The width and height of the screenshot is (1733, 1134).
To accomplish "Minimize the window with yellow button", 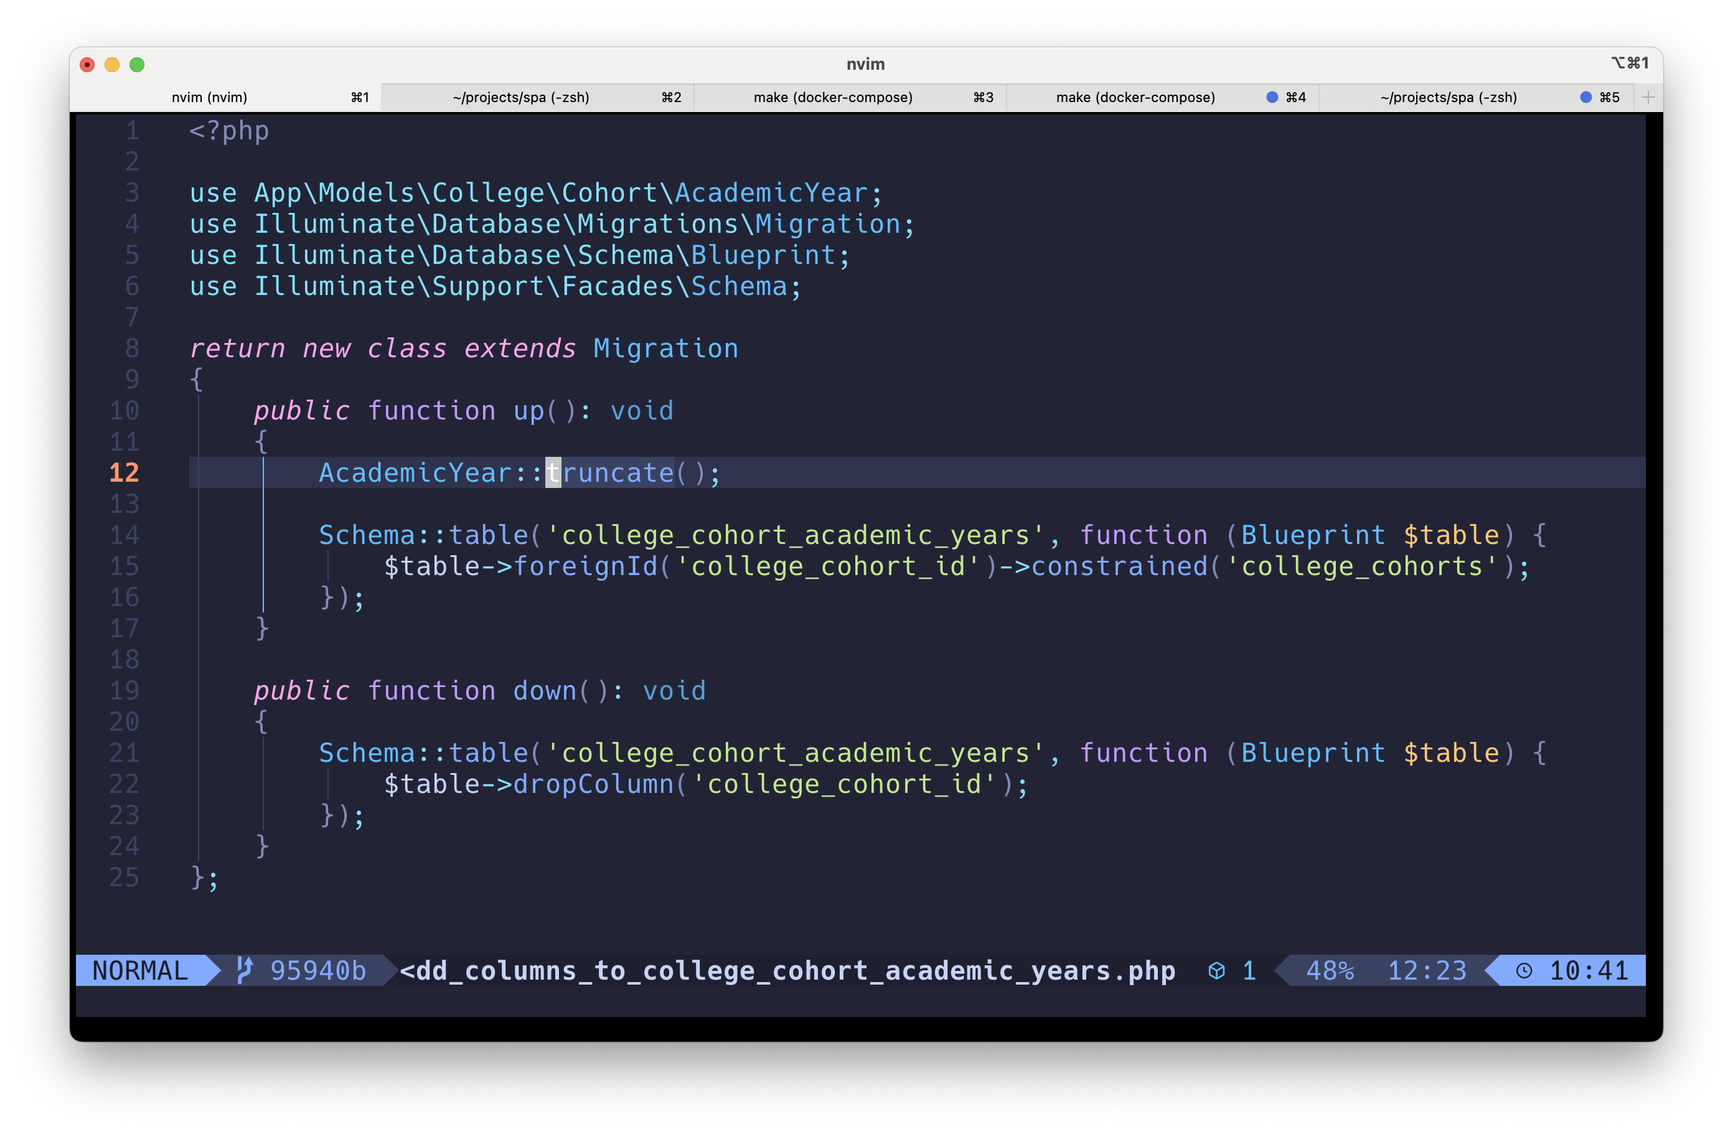I will 112,65.
